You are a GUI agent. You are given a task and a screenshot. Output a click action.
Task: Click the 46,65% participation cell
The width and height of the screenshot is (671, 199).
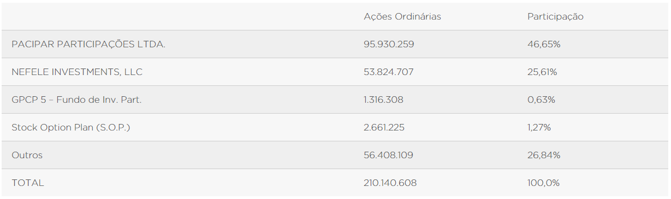coord(544,44)
